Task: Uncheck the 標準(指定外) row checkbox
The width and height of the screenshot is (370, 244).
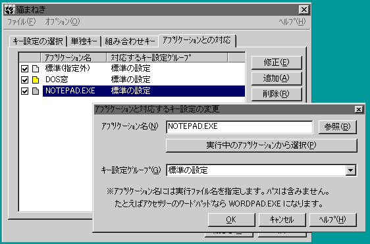Action: pos(24,68)
